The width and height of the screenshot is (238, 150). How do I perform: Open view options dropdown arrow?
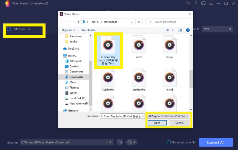click(x=173, y=30)
